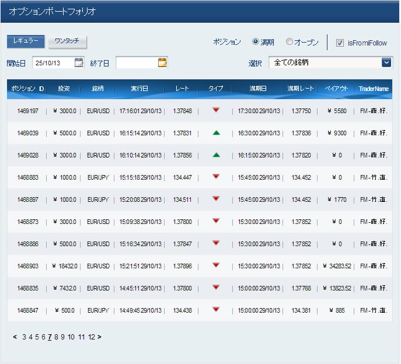This screenshot has height=364, width=401.
Task: Click rate value 134.511
Action: [182, 199]
